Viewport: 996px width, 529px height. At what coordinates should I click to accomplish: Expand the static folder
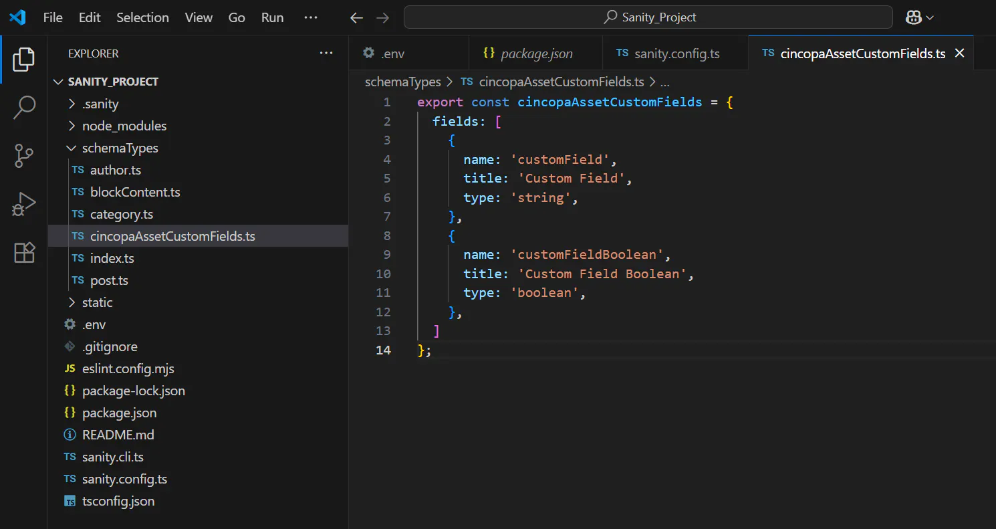199,302
